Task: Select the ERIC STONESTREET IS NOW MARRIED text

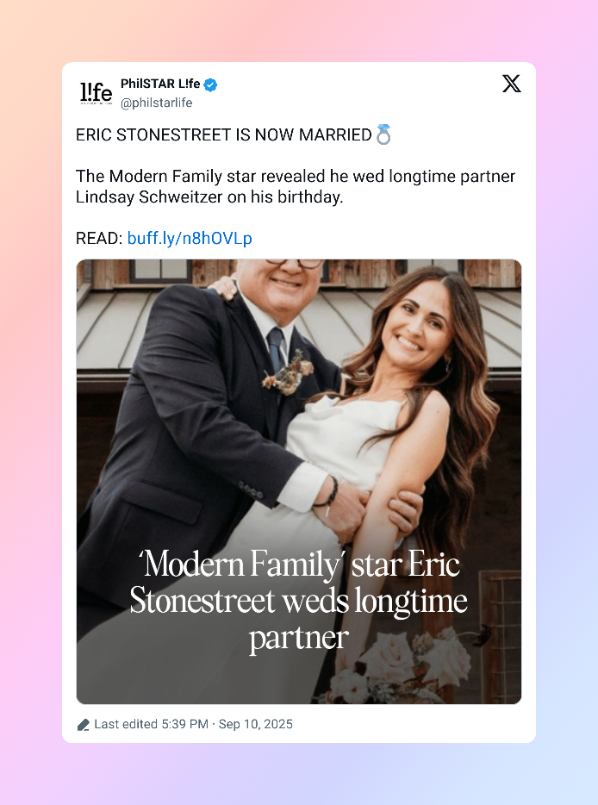Action: 224,134
